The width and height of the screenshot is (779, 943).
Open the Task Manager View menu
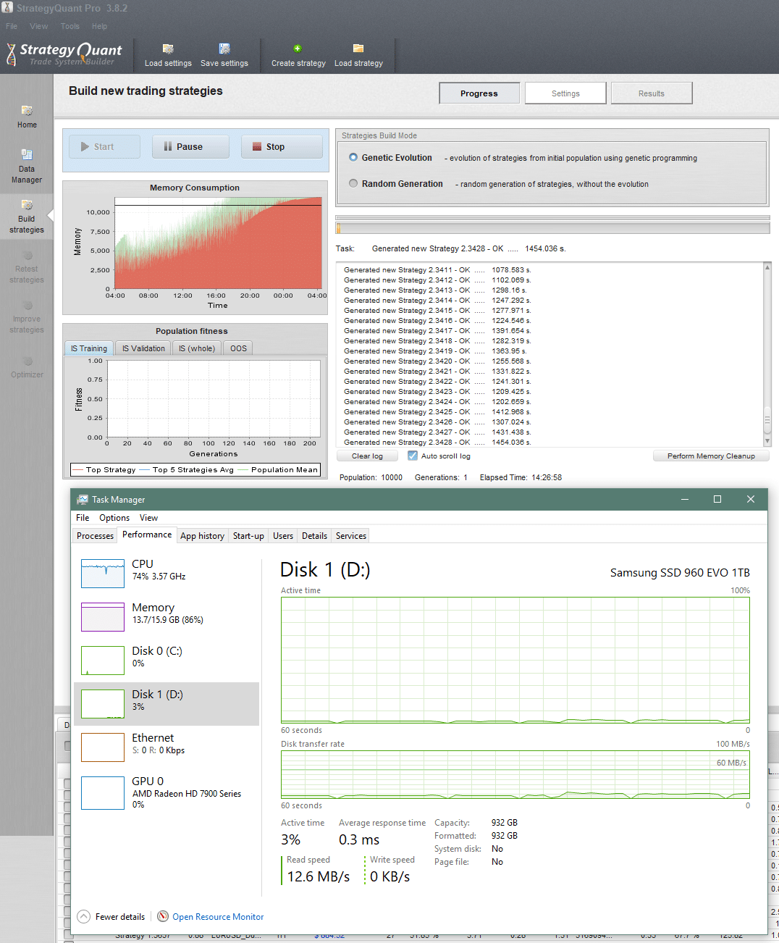click(x=148, y=517)
